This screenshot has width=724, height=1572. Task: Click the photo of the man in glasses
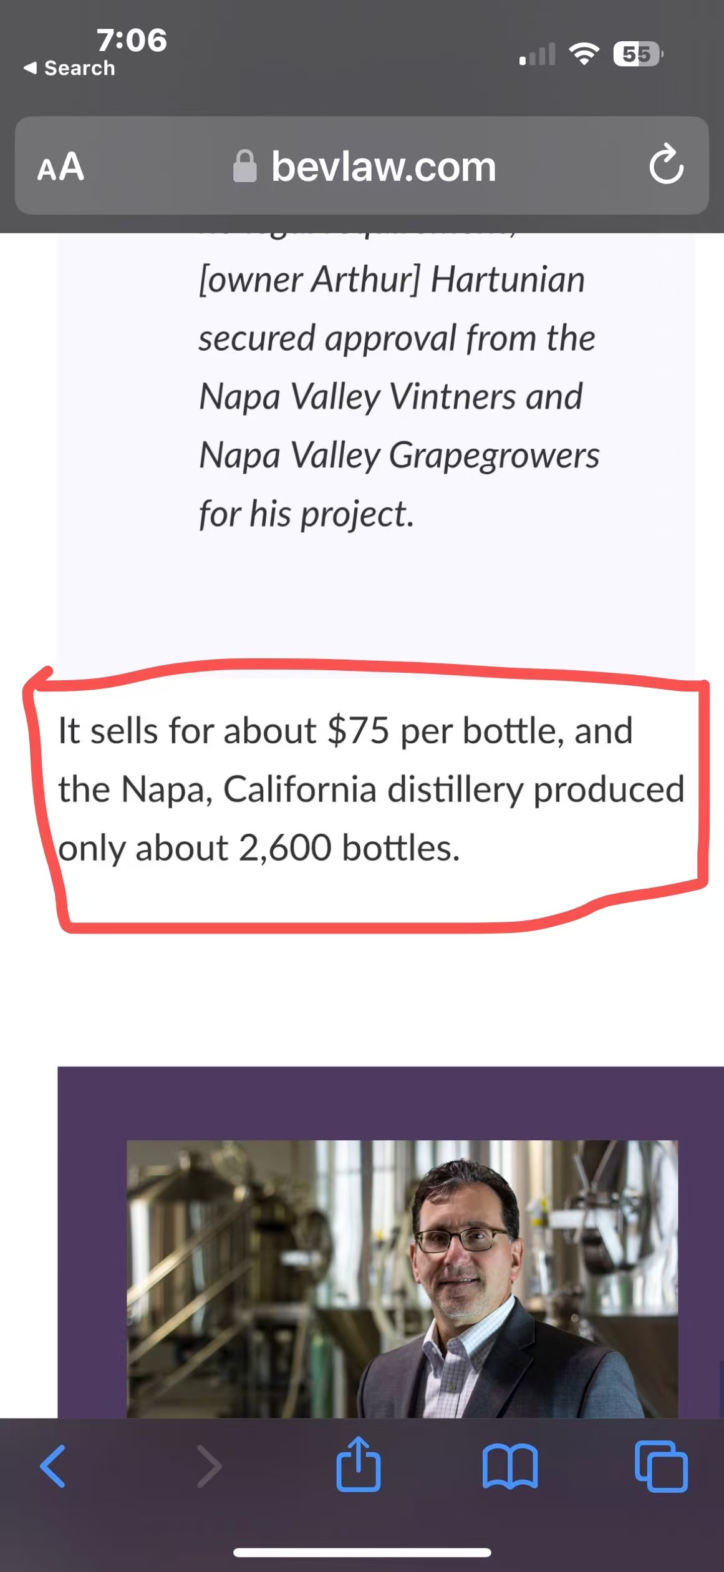click(x=402, y=1278)
